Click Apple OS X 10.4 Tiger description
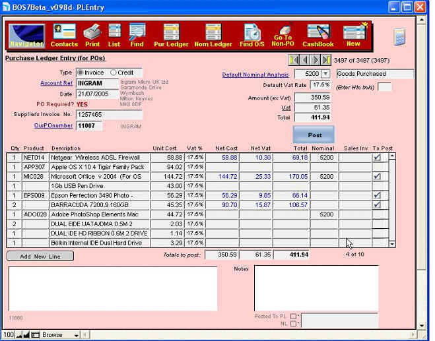 point(100,167)
